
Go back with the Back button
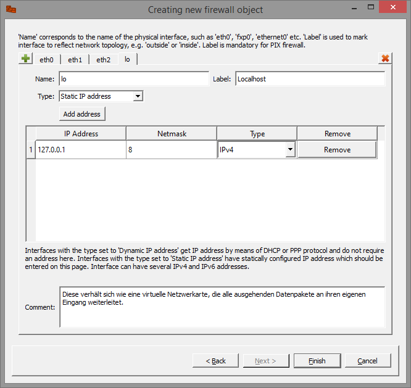(x=215, y=361)
